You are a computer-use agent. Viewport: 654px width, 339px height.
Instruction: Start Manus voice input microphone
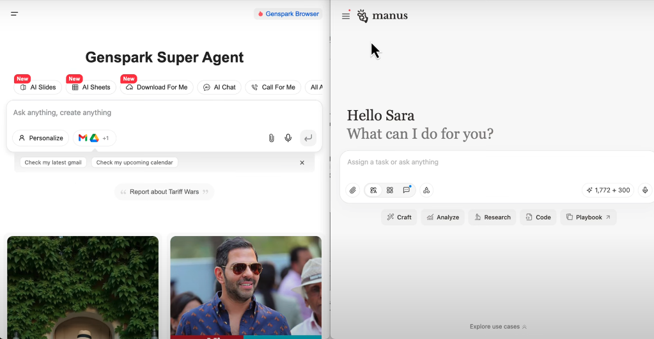(645, 190)
